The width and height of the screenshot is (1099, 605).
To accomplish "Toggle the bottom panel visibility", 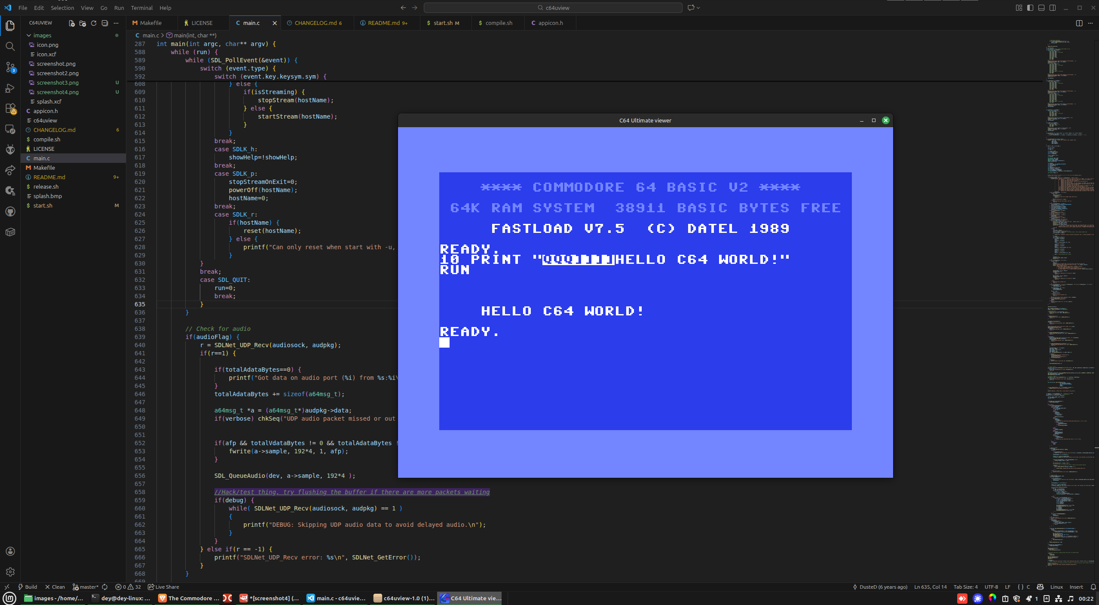I will click(1041, 8).
